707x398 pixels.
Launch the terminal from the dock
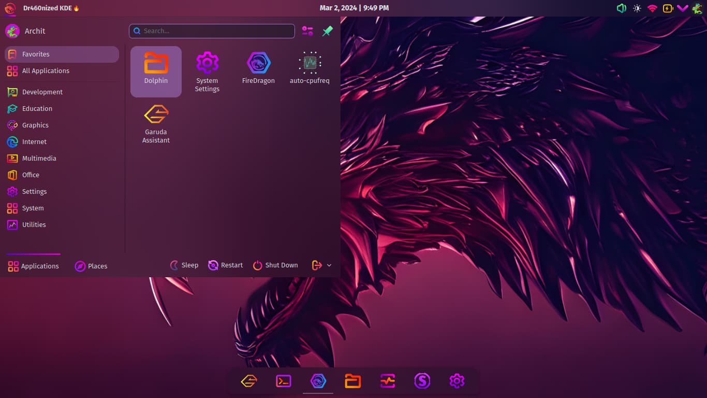tap(284, 381)
